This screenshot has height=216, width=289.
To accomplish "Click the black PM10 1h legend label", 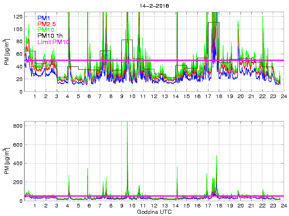I will (51, 36).
